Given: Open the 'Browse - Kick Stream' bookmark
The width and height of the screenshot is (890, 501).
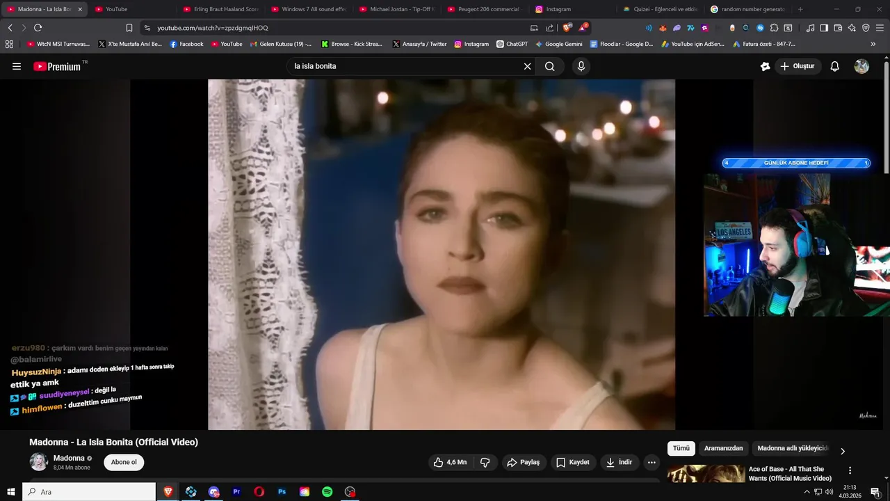Looking at the screenshot, I should point(352,44).
